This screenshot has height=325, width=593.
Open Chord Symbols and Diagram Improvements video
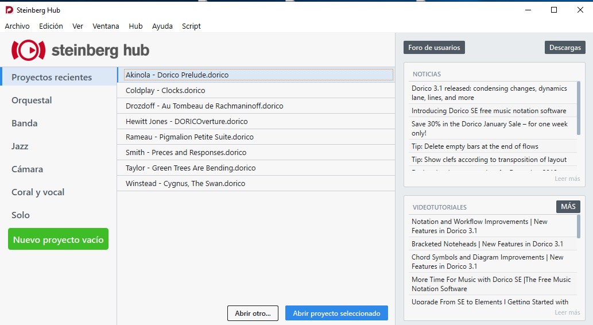pyautogui.click(x=493, y=261)
